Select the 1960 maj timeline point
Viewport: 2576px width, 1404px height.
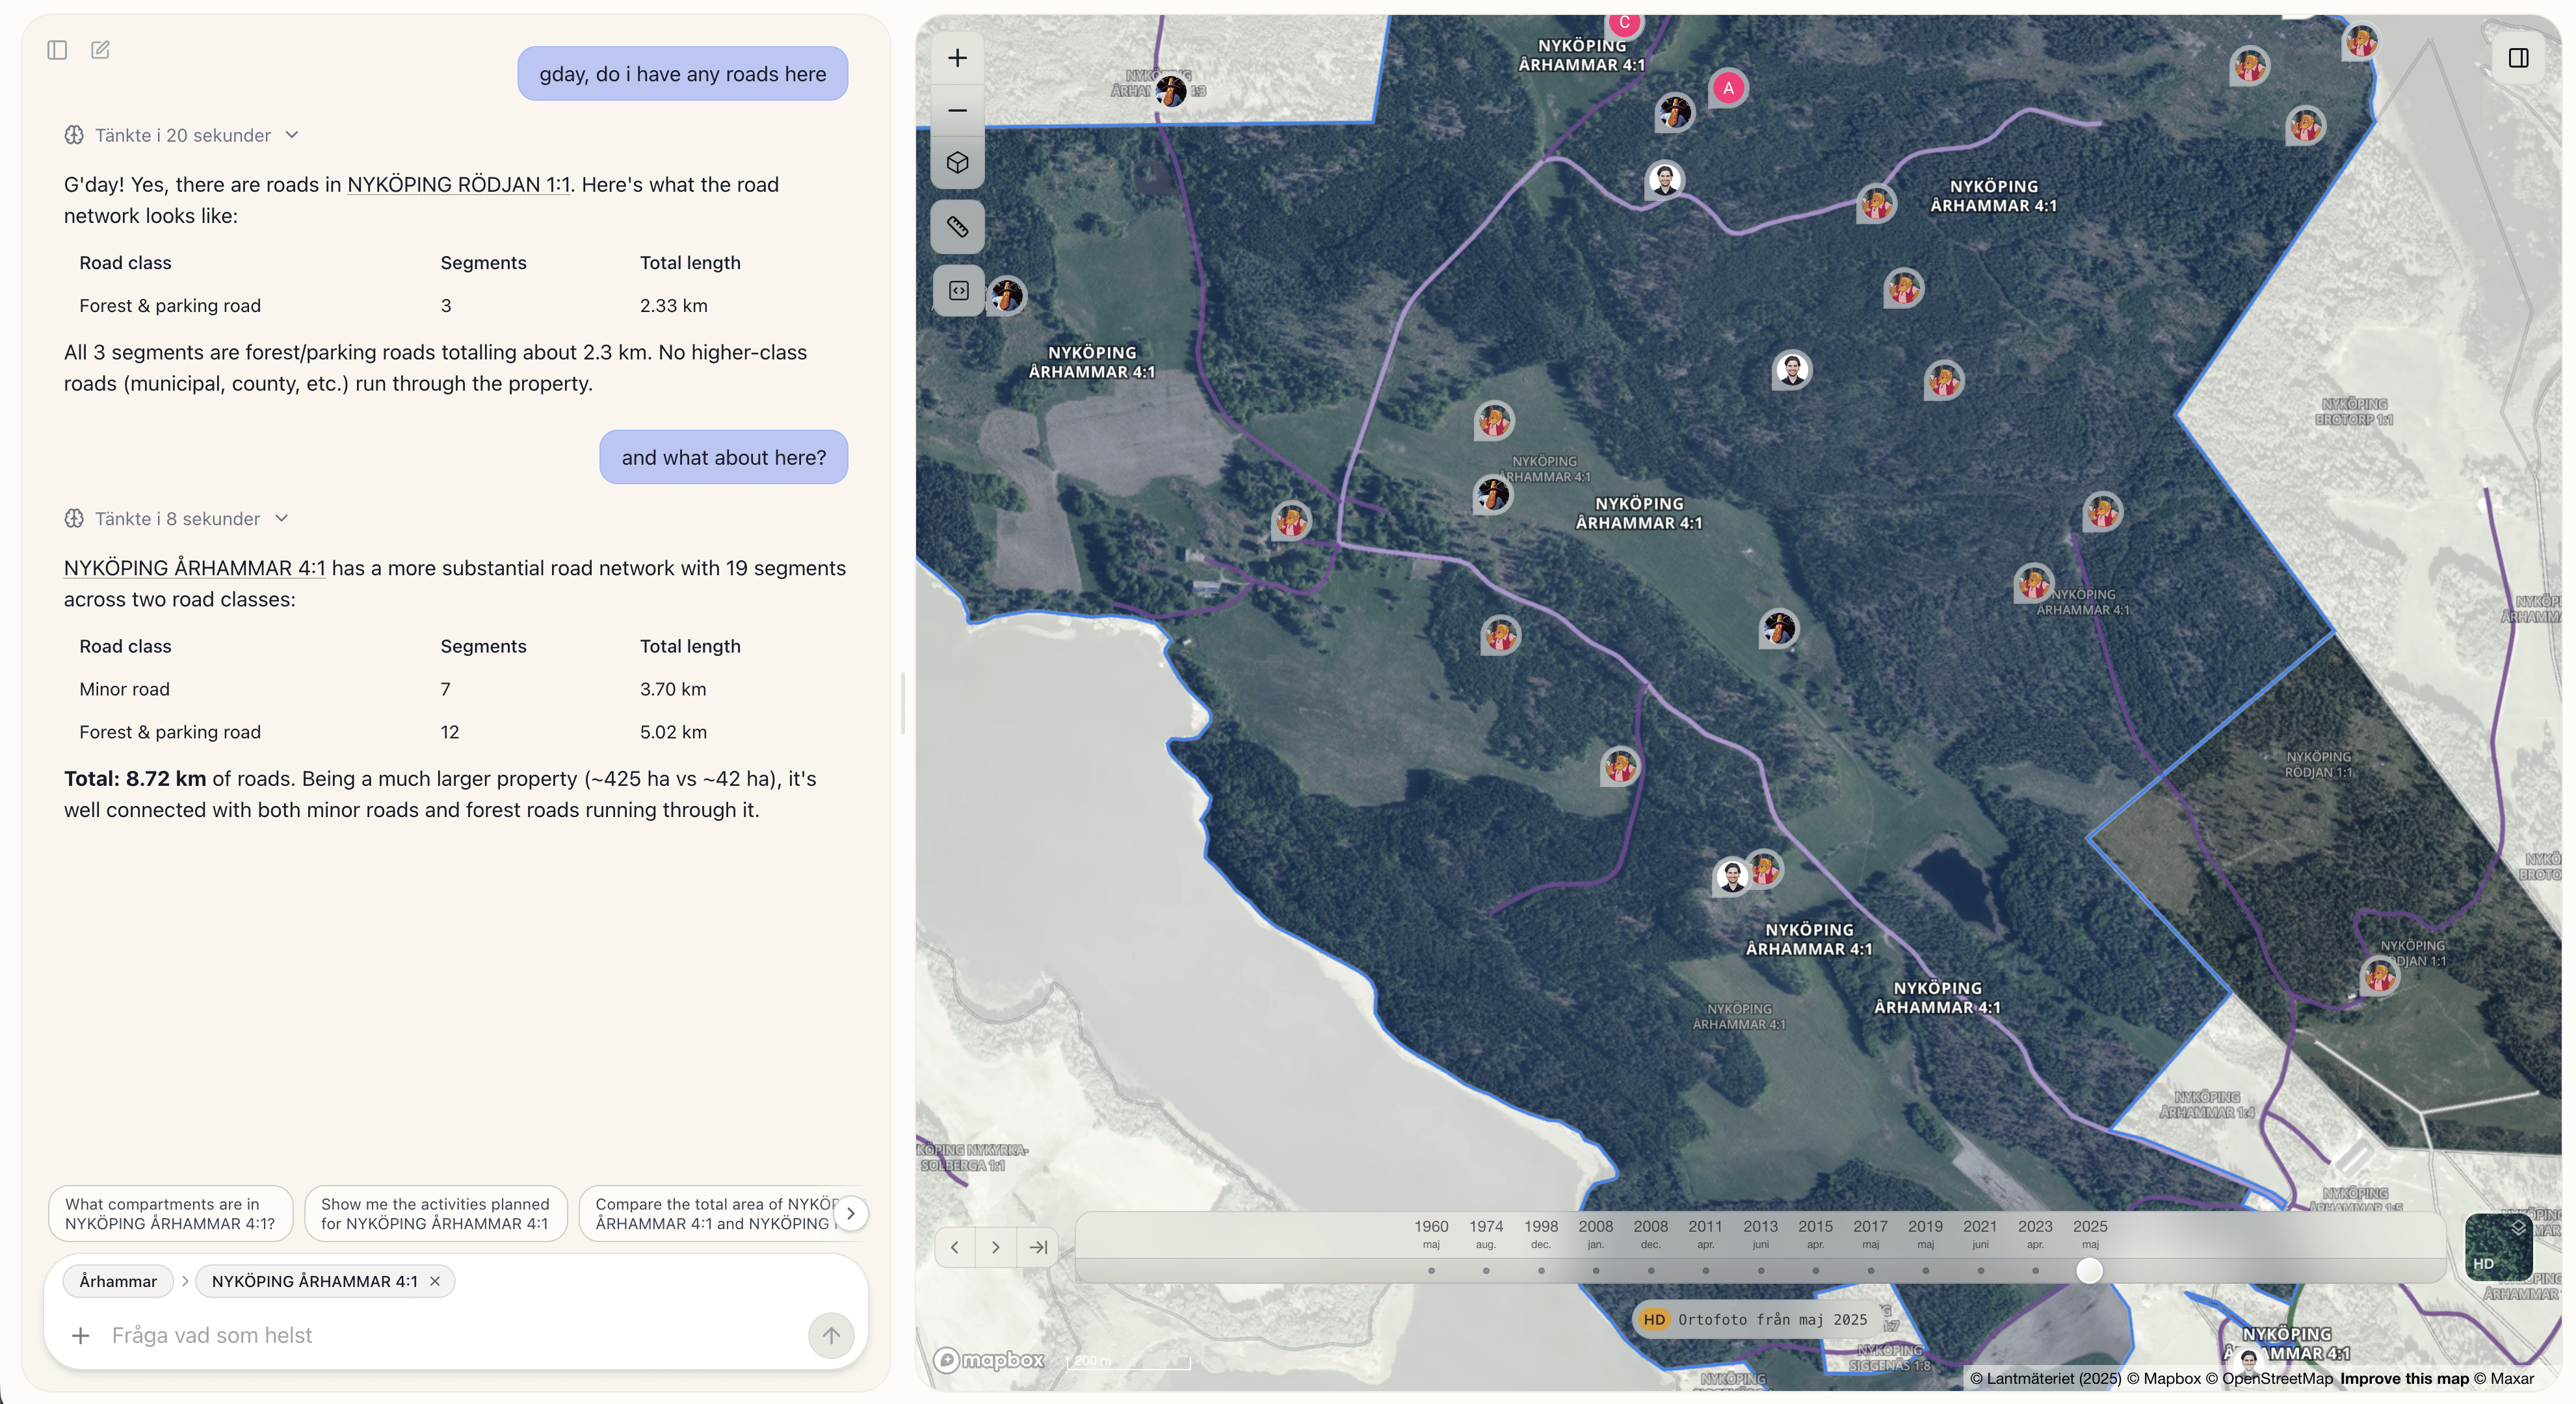click(1431, 1270)
